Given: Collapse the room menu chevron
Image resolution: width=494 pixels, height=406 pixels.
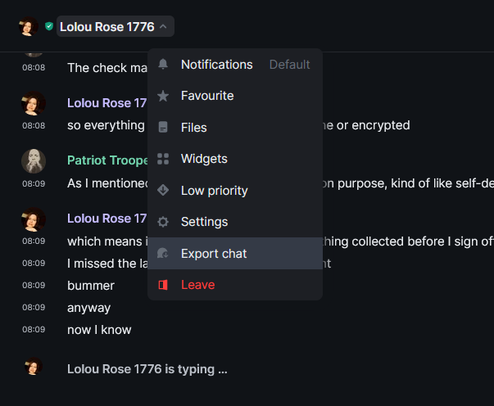Looking at the screenshot, I should click(x=164, y=27).
